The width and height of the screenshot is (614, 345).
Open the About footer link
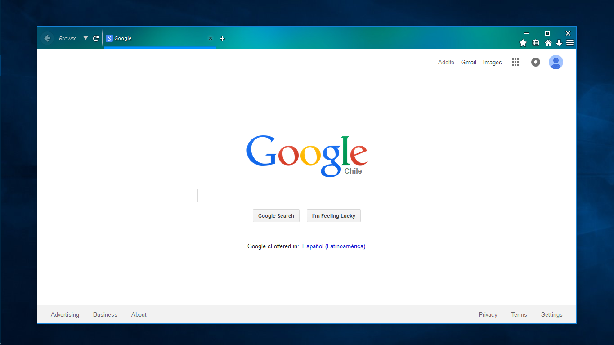pyautogui.click(x=139, y=315)
